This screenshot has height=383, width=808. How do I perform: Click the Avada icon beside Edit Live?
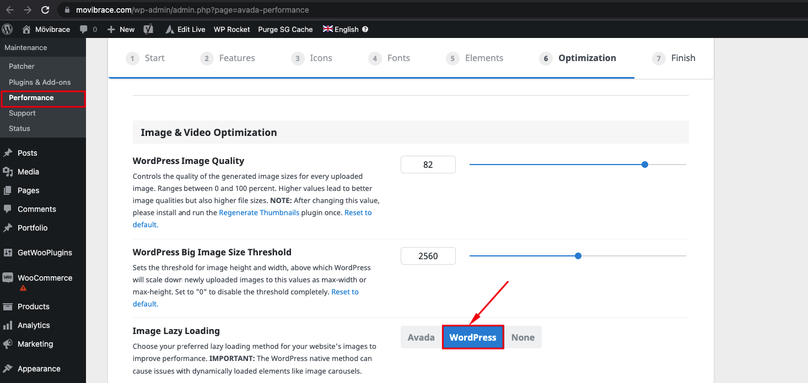coord(169,29)
